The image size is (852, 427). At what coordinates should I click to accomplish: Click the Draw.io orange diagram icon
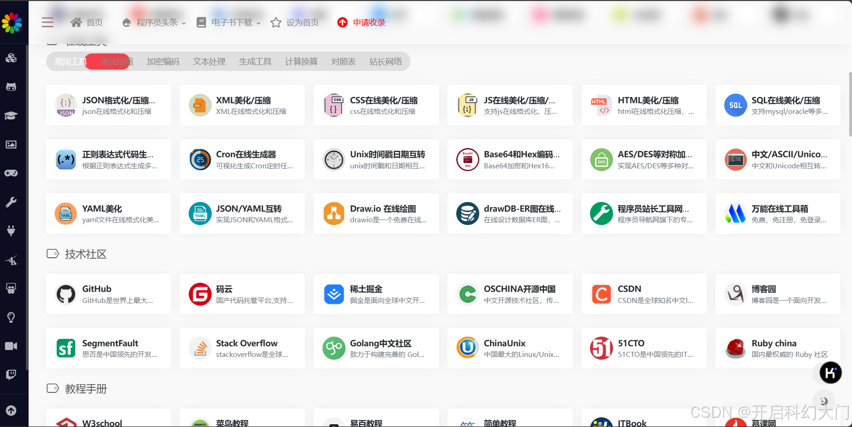click(334, 213)
